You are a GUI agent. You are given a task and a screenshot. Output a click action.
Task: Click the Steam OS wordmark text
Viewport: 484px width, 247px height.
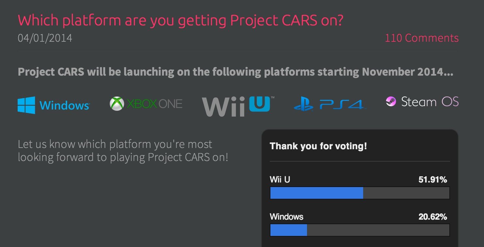click(x=430, y=102)
